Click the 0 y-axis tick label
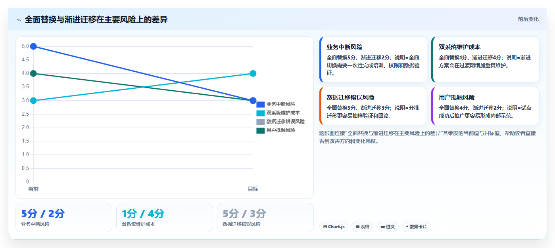 (x=27, y=182)
